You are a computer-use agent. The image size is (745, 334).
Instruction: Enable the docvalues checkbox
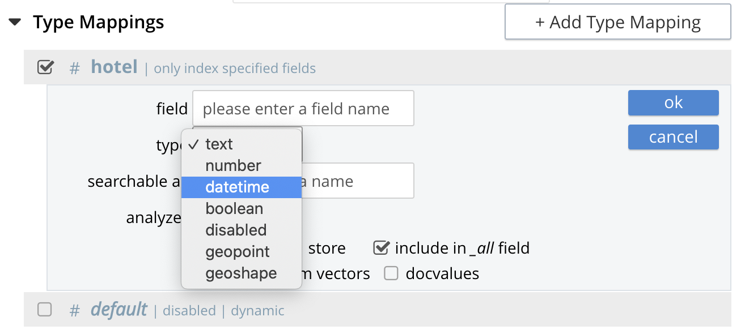(x=391, y=274)
